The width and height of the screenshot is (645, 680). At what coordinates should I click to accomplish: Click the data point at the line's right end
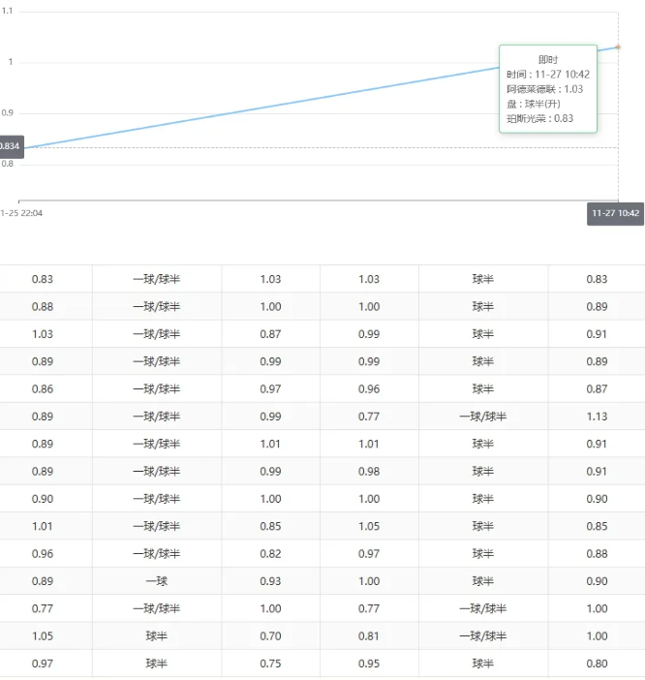click(x=618, y=46)
